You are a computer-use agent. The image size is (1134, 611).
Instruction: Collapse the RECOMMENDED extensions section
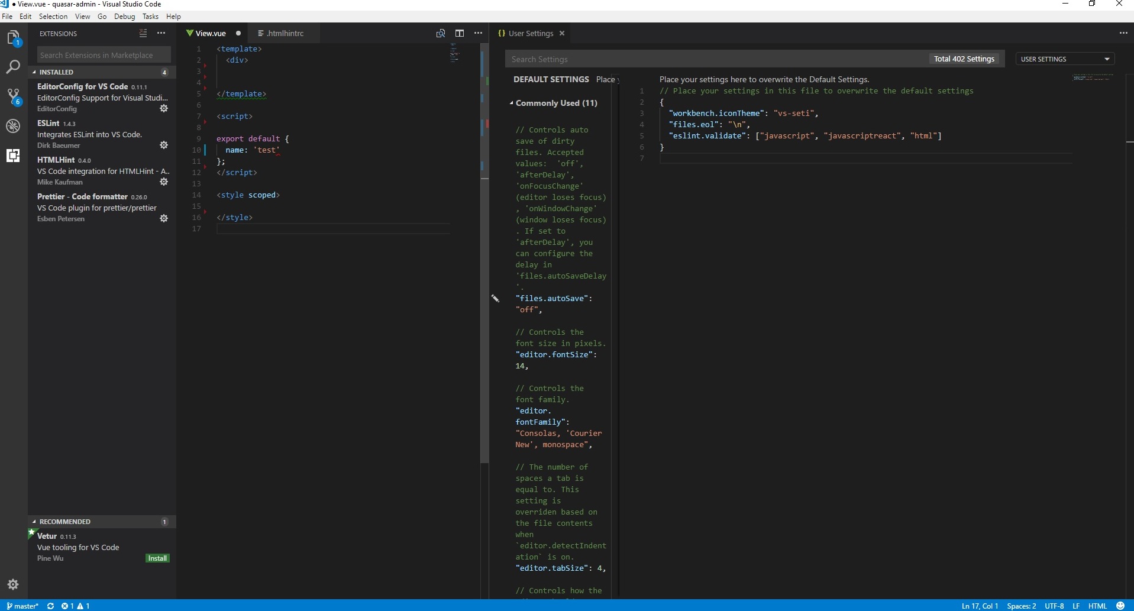point(65,521)
